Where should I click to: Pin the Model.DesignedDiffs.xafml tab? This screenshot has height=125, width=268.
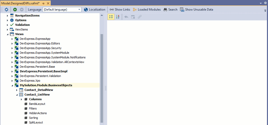tap(43, 3)
